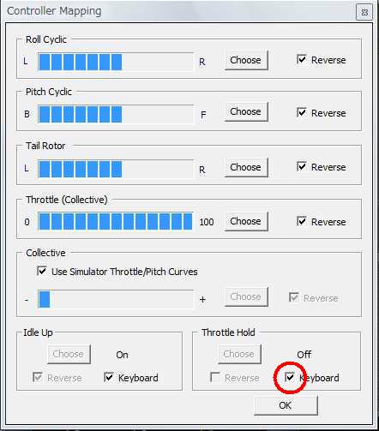Image resolution: width=379 pixels, height=431 pixels.
Task: Confirm settings with the OK button
Action: [286, 405]
